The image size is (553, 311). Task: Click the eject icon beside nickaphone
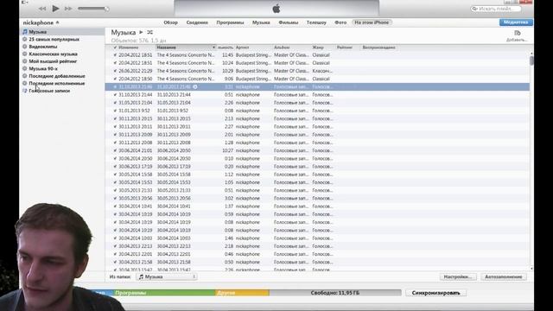tap(58, 22)
